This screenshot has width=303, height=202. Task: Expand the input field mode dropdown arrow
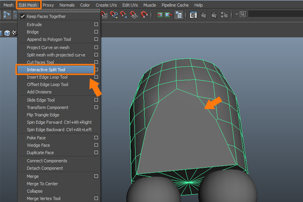237,15
